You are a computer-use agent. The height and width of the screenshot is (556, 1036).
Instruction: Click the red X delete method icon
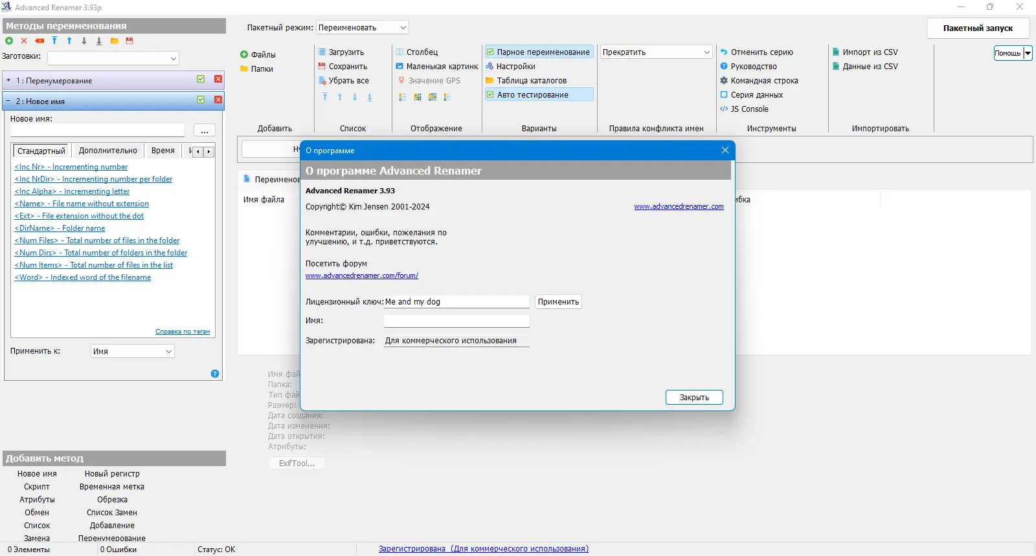pos(24,41)
